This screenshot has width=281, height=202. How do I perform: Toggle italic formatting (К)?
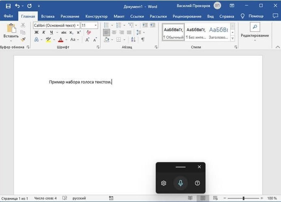pyautogui.click(x=44, y=32)
